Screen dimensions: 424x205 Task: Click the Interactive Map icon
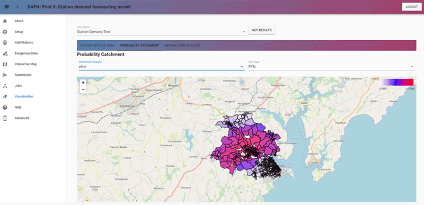(5, 64)
